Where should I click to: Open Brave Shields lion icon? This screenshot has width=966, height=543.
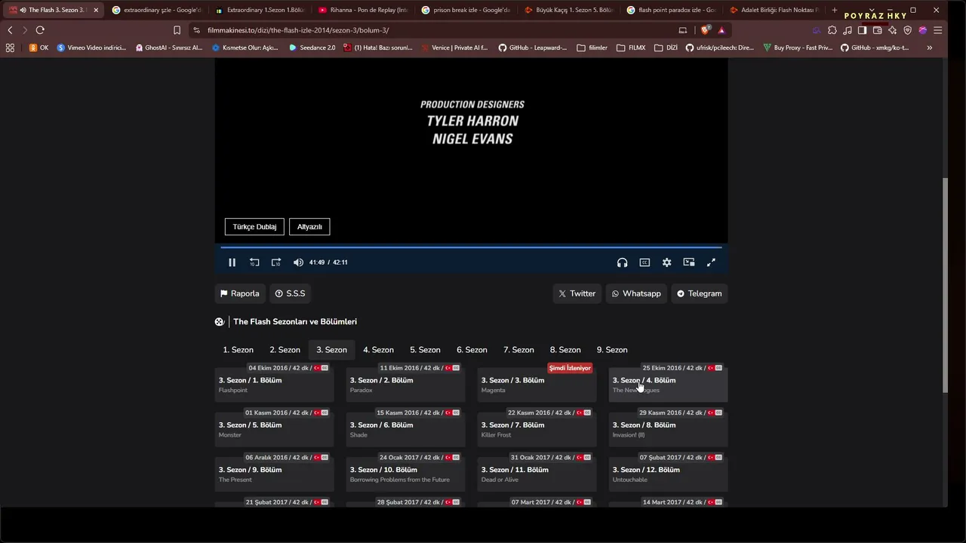click(706, 30)
